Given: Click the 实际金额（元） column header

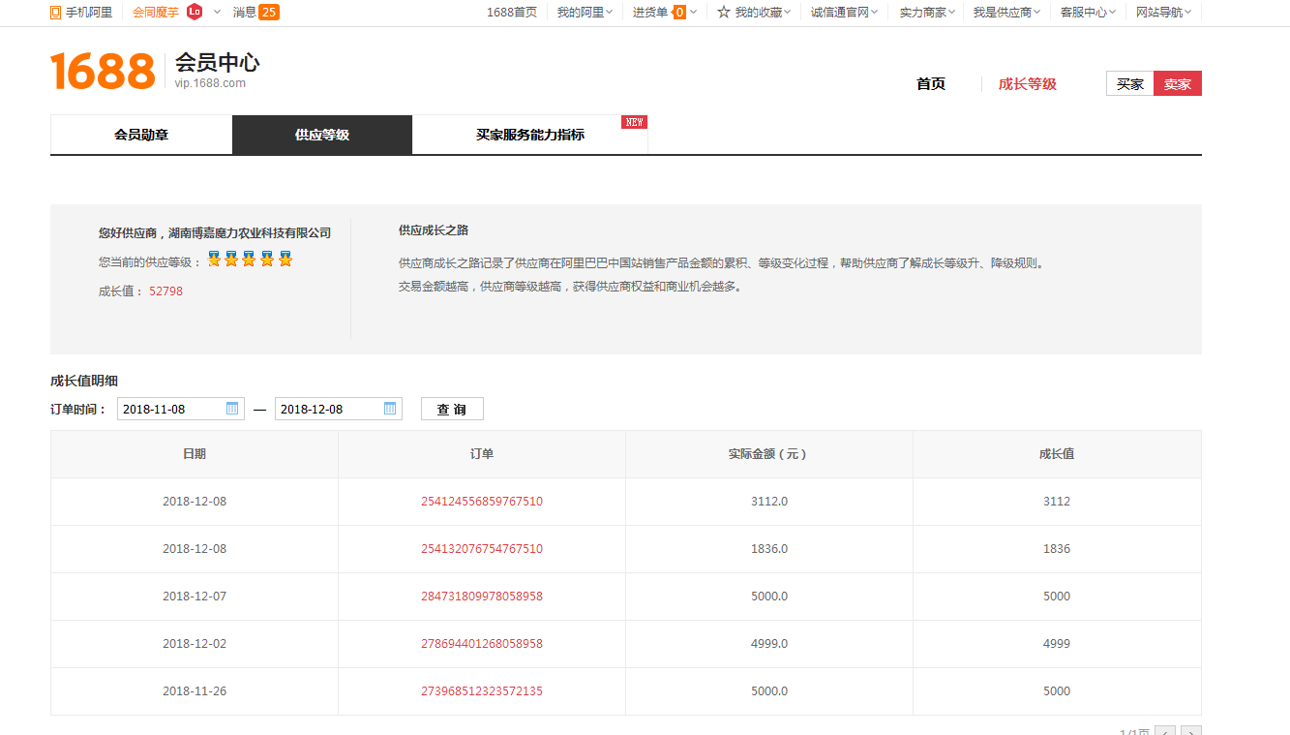Looking at the screenshot, I should tap(769, 454).
